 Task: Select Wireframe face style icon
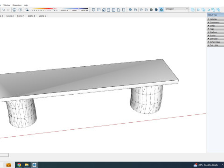click(141, 10)
